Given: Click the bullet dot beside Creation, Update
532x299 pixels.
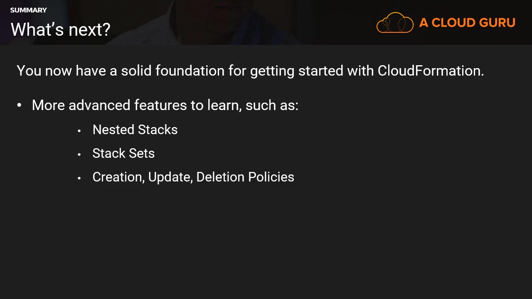Looking at the screenshot, I should [79, 178].
